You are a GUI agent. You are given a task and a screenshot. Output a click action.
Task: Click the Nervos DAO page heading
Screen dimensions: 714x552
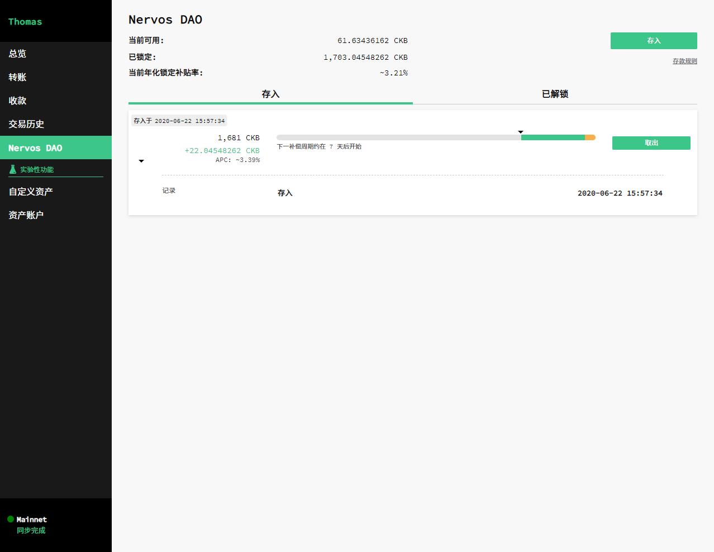[165, 20]
